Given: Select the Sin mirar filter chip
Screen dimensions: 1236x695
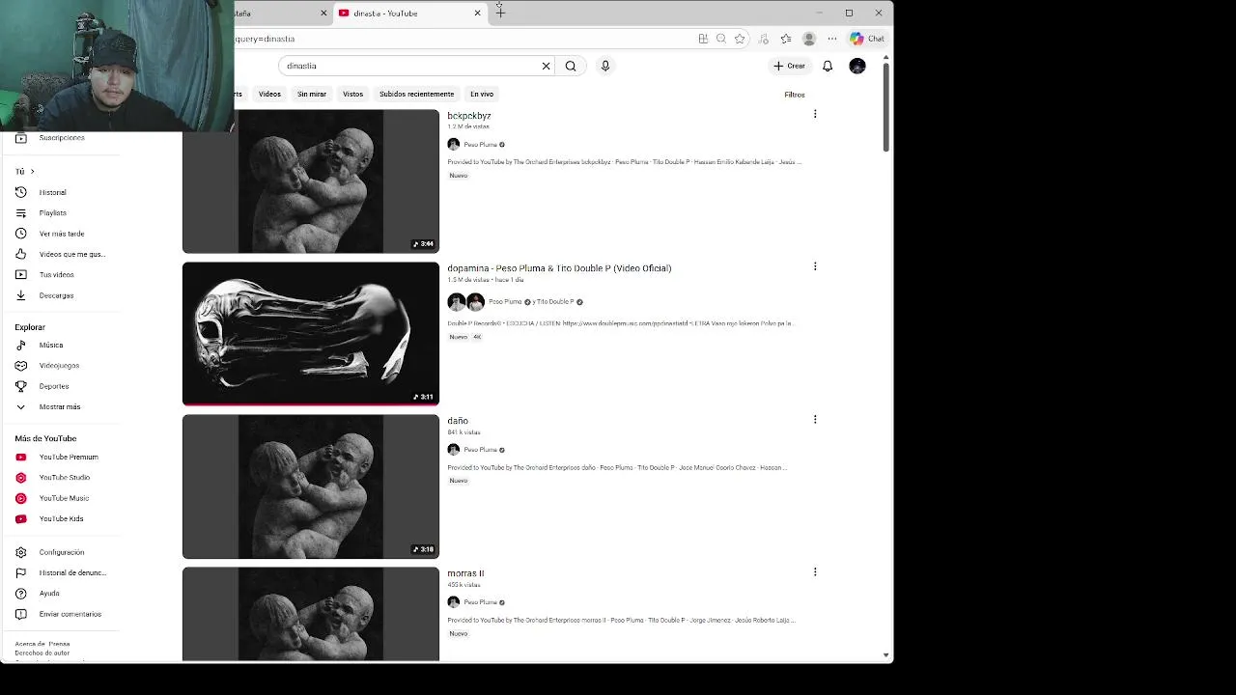Looking at the screenshot, I should [x=312, y=94].
